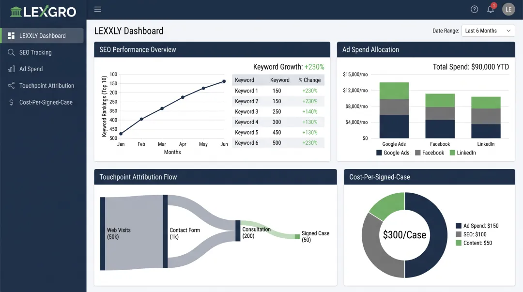The height and width of the screenshot is (292, 523).
Task: Click Content: $50 legend swatch
Action: 459,243
